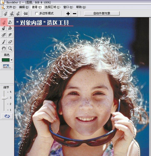
Task: Click the 底色 label
Action: [x=7, y=55]
